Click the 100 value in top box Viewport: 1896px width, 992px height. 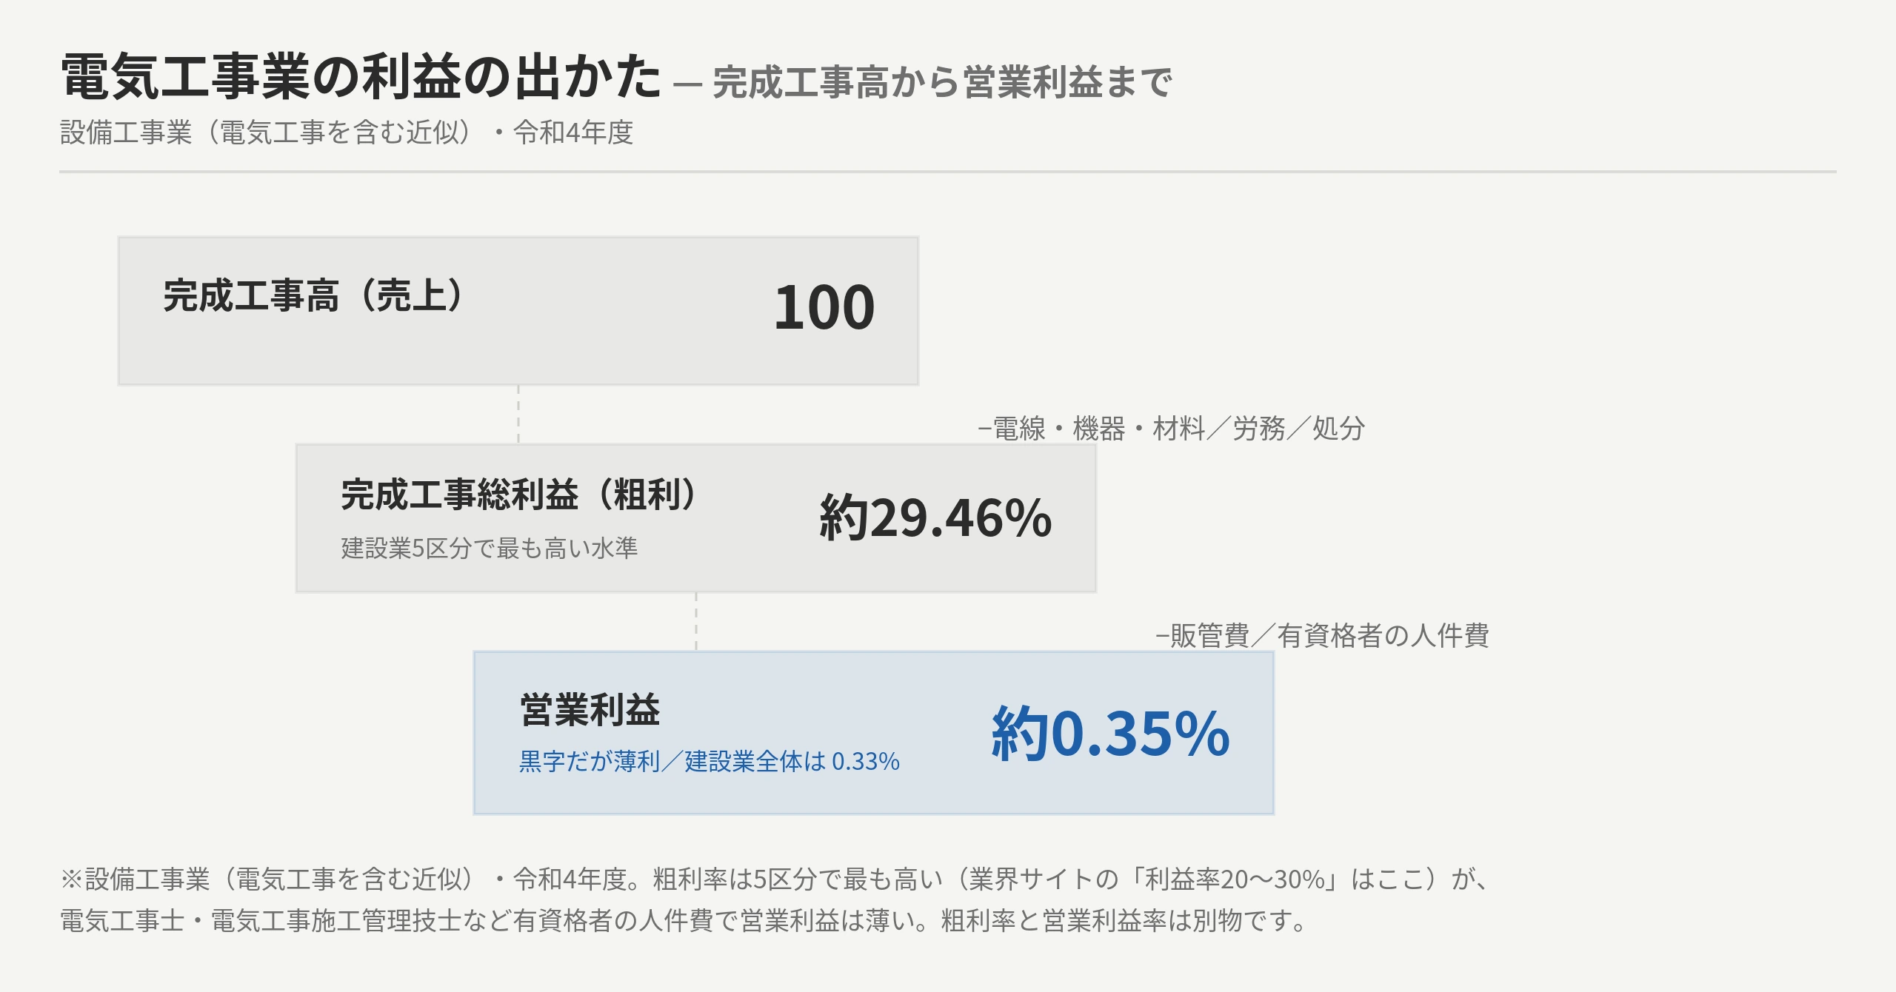[x=824, y=307]
